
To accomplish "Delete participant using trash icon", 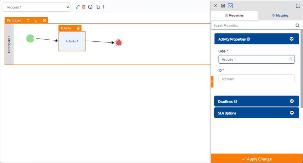I will pyautogui.click(x=44, y=20).
